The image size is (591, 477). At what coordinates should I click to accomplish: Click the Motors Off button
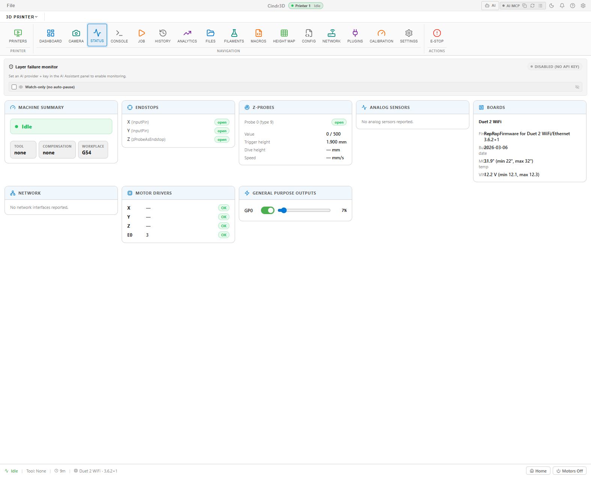570,471
